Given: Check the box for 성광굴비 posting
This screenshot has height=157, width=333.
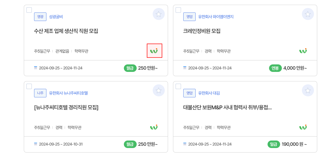Looking at the screenshot, I should pyautogui.click(x=29, y=10).
